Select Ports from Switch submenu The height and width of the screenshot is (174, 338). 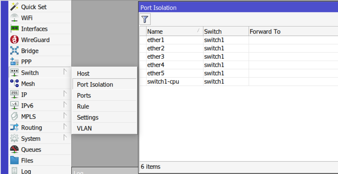click(x=84, y=95)
